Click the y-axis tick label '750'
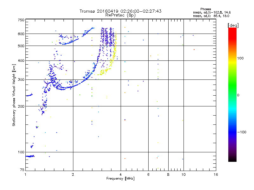This screenshot has width=254, height=190. click(21, 20)
